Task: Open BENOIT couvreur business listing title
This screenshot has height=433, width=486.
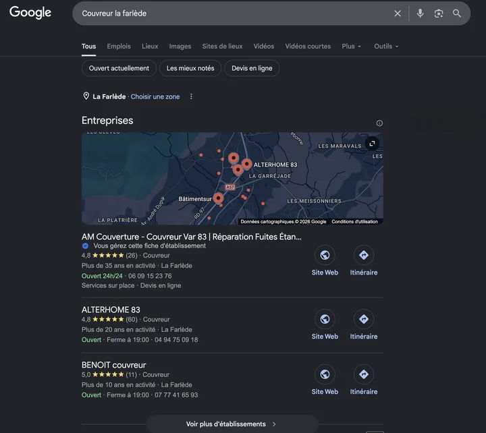Action: pyautogui.click(x=113, y=365)
